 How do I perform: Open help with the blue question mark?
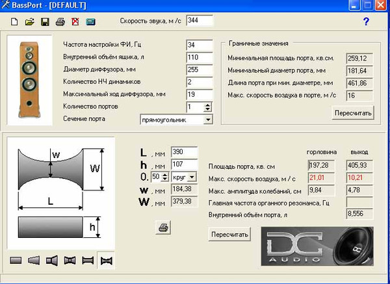[x=366, y=21]
